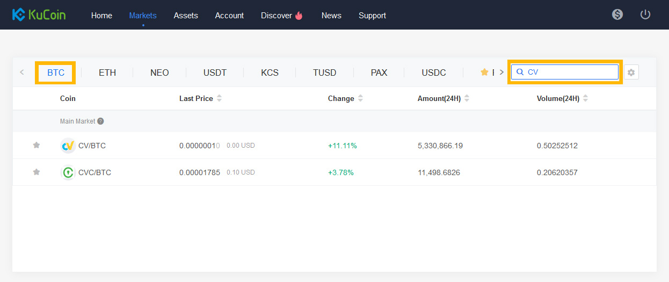This screenshot has height=282, width=669.
Task: Open the CVC/BTC trading pair
Action: [x=94, y=172]
